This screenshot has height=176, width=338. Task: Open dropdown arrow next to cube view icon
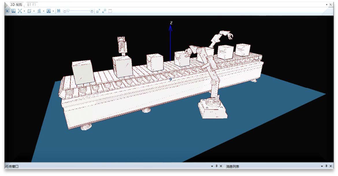click(34, 11)
